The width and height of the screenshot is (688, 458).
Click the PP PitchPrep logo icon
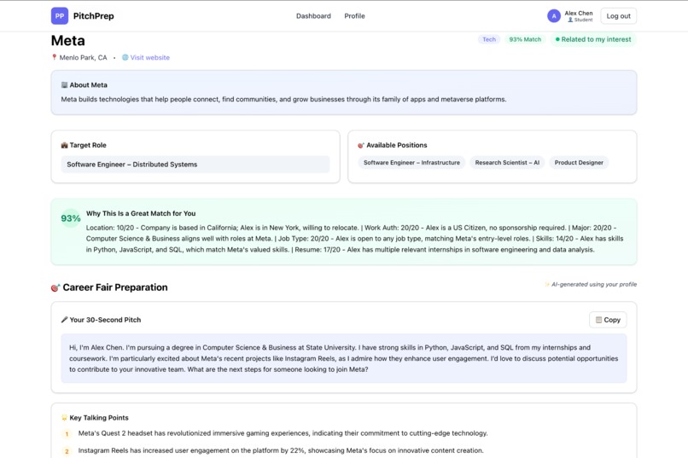tap(59, 15)
